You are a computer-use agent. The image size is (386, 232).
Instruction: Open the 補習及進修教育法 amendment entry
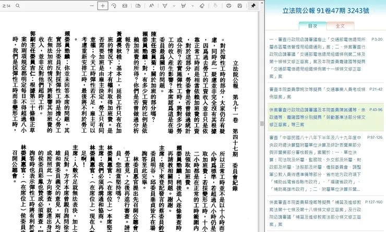click(316, 213)
